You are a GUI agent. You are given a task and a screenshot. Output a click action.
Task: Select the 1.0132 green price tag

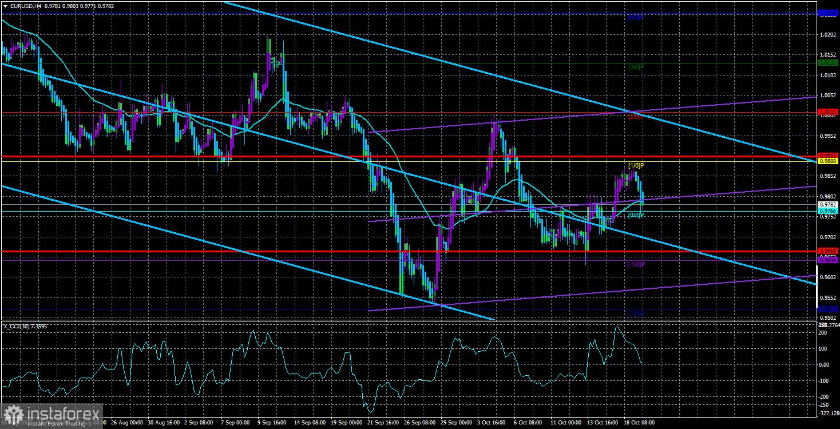828,62
